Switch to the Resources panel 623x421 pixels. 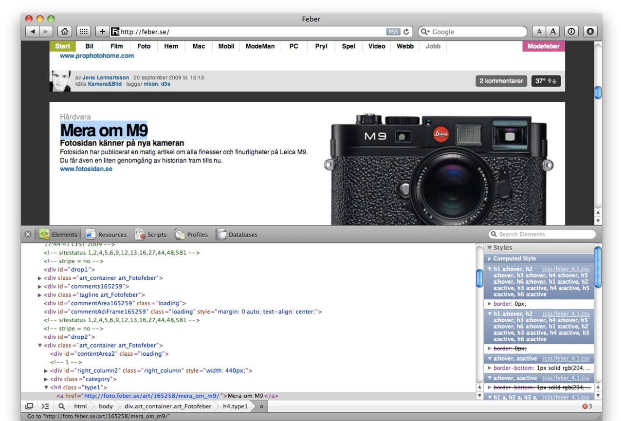[x=106, y=235]
